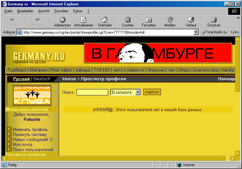
Task: Open Favoriten toolbar folder icon
Action: pos(149,20)
